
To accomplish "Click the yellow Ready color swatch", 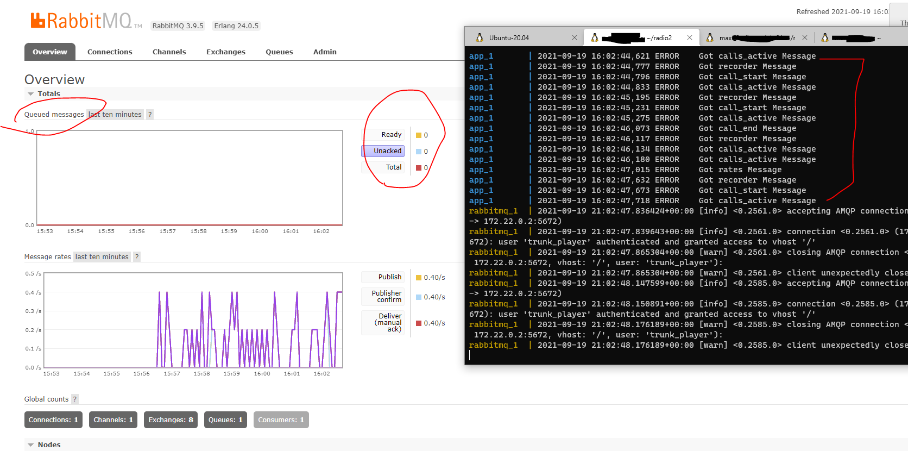I will click(x=419, y=135).
